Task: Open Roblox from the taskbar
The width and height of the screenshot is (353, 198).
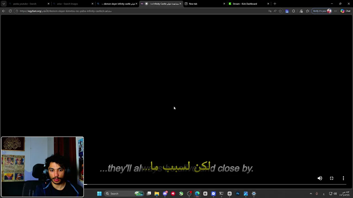Action: tap(213, 194)
